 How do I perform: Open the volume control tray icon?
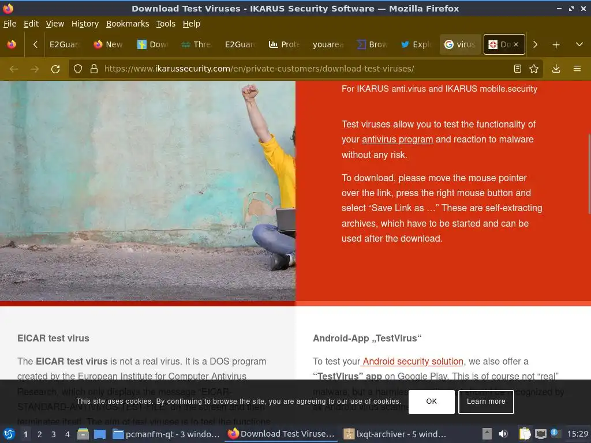(x=503, y=434)
